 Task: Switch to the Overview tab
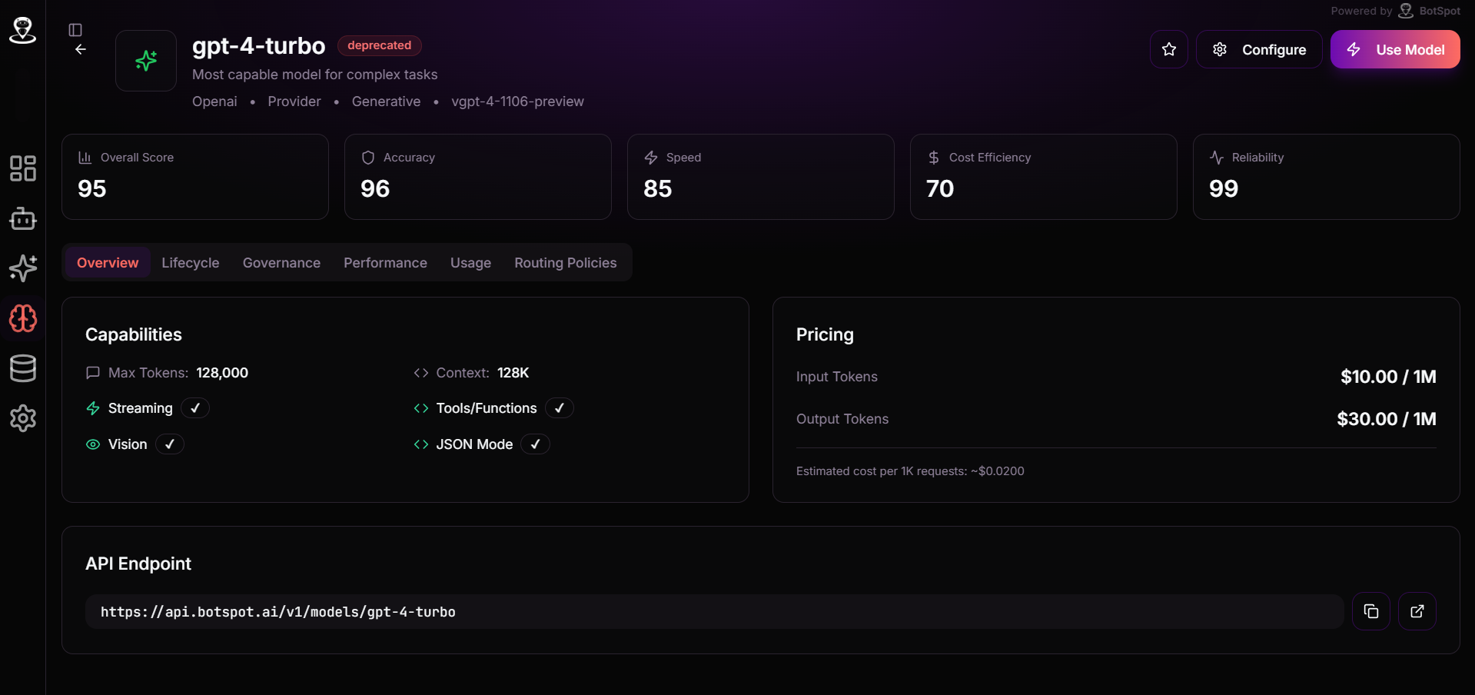108,263
